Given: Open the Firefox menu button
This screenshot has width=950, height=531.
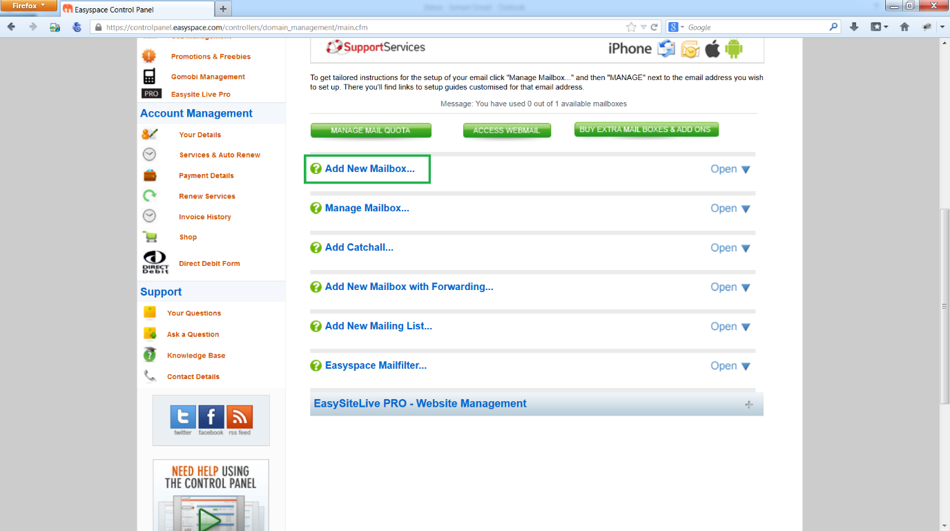Looking at the screenshot, I should pos(28,6).
